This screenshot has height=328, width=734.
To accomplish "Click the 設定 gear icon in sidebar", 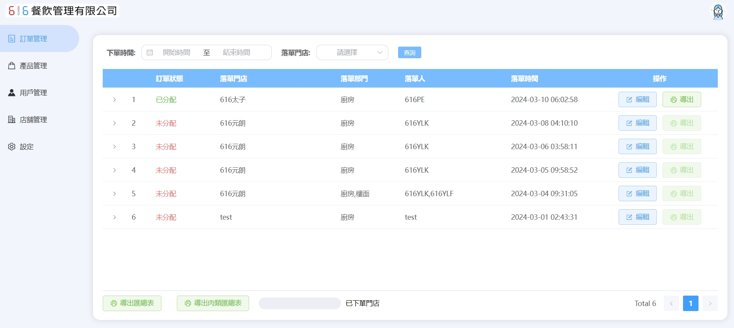I will (x=12, y=147).
